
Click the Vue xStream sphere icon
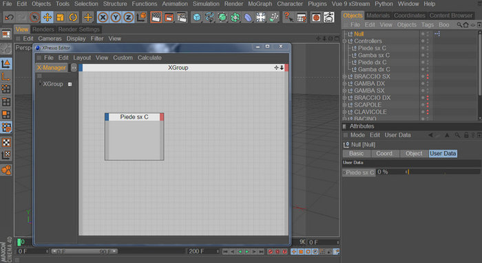coord(316,17)
